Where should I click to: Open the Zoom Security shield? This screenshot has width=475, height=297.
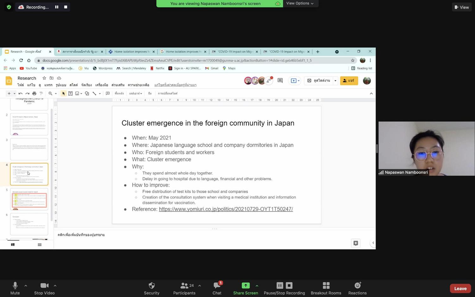coord(152,288)
